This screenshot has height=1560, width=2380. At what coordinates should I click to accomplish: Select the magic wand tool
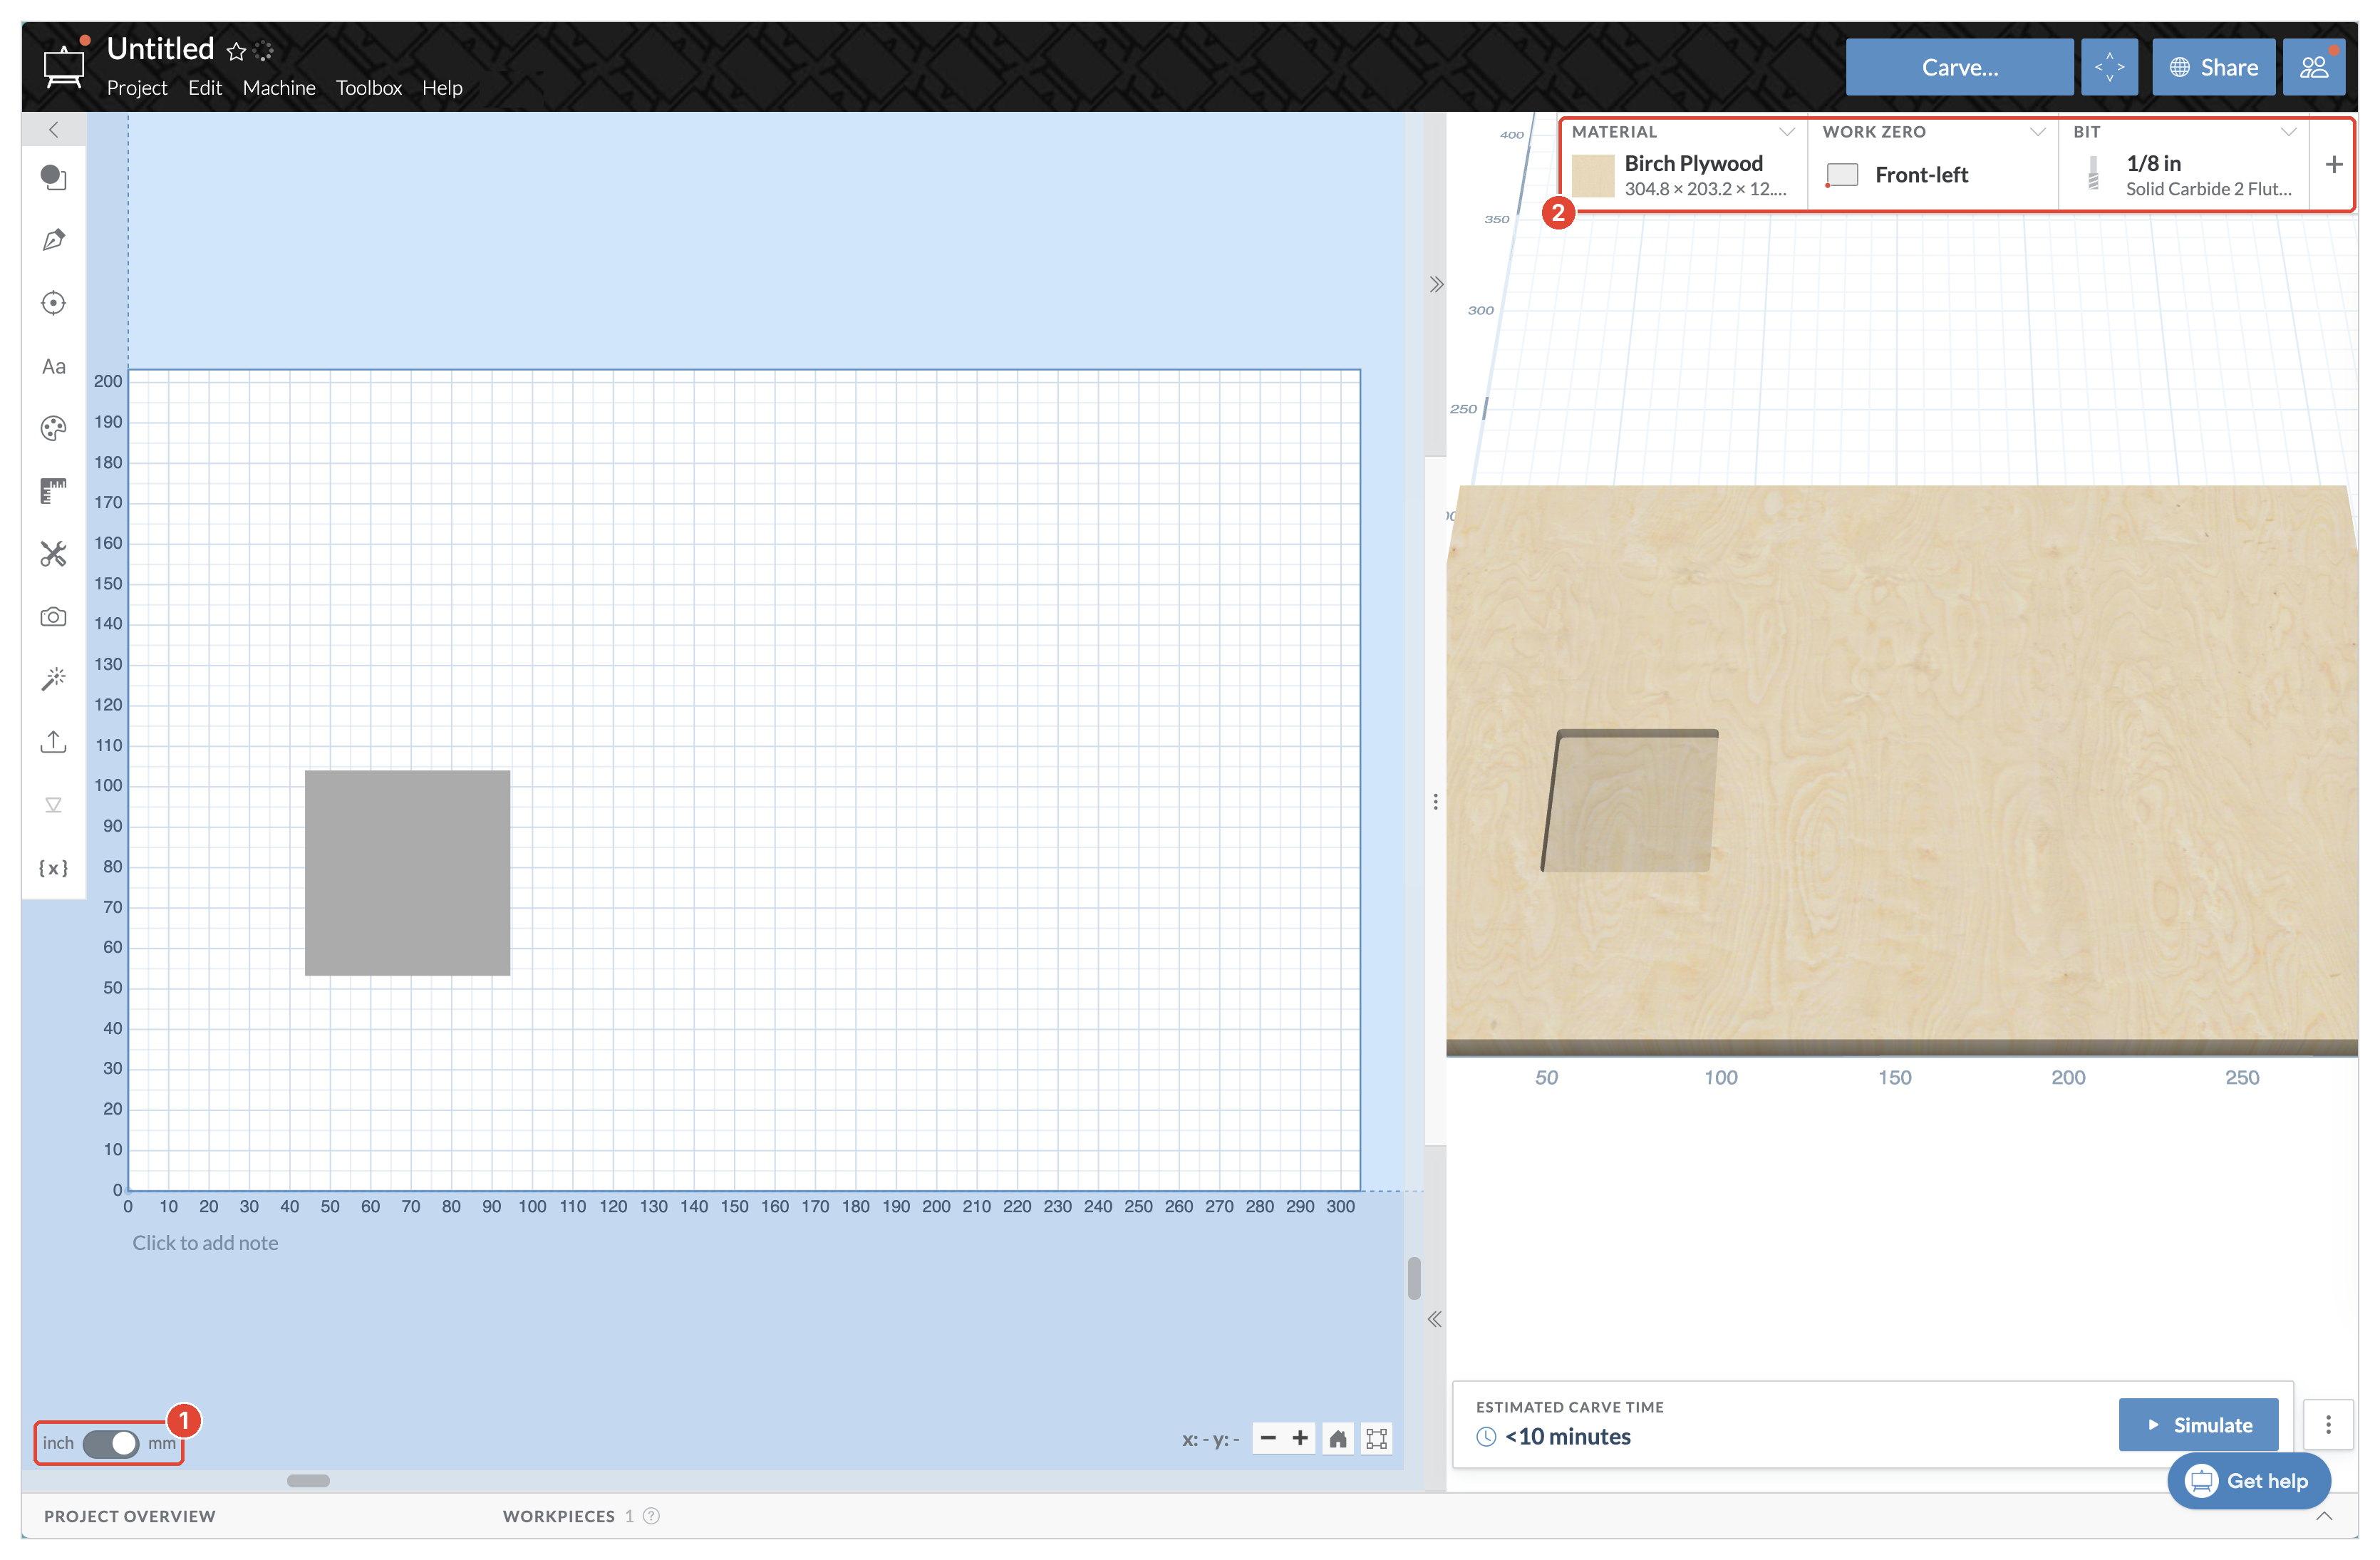coord(53,679)
